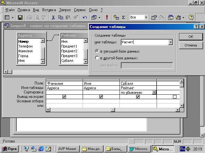Click the Office Assistant help icon

point(191,18)
